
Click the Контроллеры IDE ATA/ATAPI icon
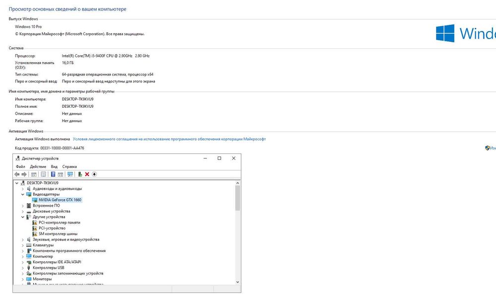tap(29, 262)
